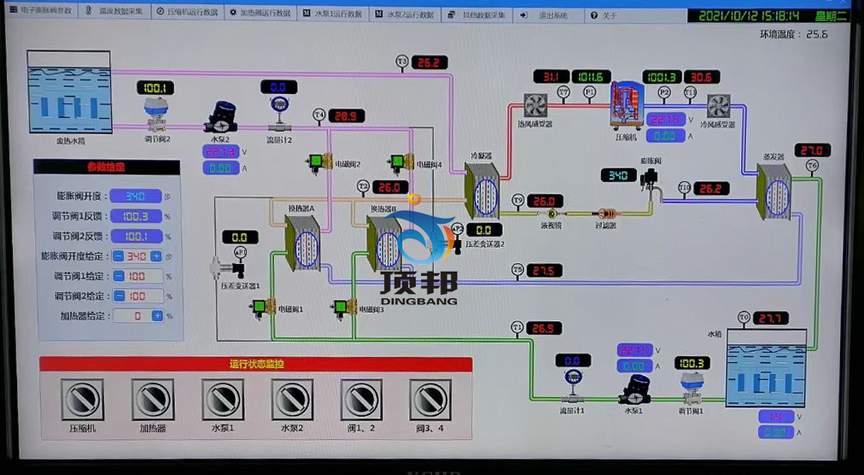The width and height of the screenshot is (864, 475).
Task: Increase 膨胀阀开度给定 with plus button
Action: [156, 256]
